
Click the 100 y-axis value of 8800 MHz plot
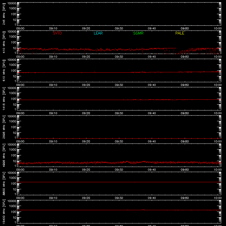tap(14, 184)
